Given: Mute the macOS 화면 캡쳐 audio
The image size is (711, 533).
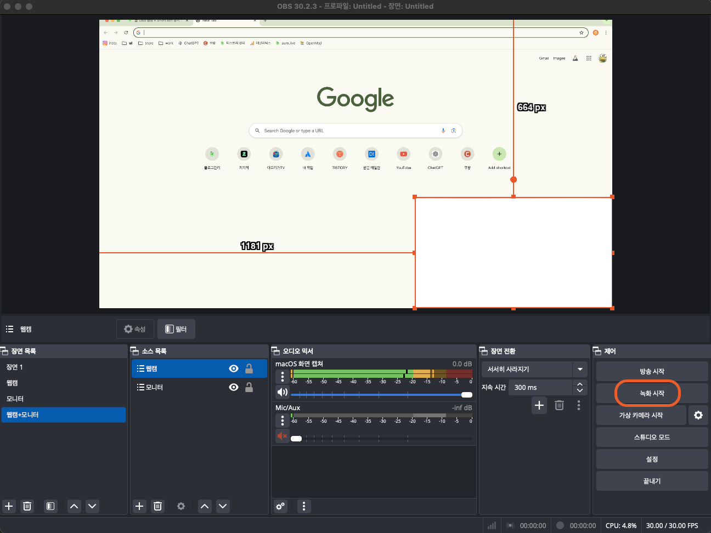Looking at the screenshot, I should [x=283, y=392].
